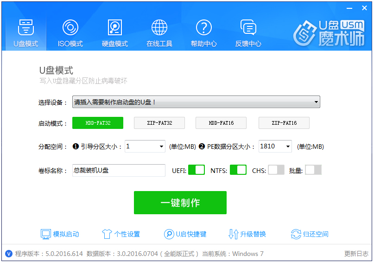Enable the 批量 batch toggle
374x262 pixels.
(313, 170)
